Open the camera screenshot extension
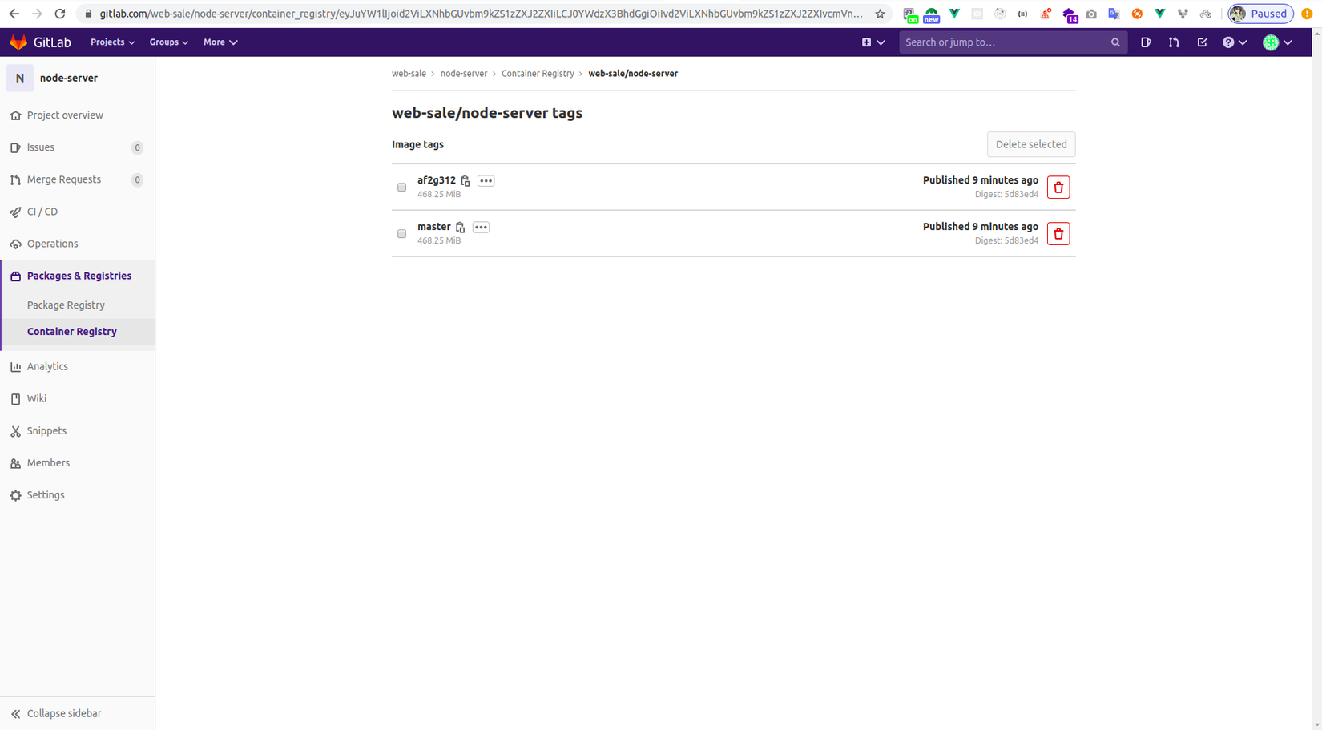The width and height of the screenshot is (1322, 730). [x=1091, y=14]
